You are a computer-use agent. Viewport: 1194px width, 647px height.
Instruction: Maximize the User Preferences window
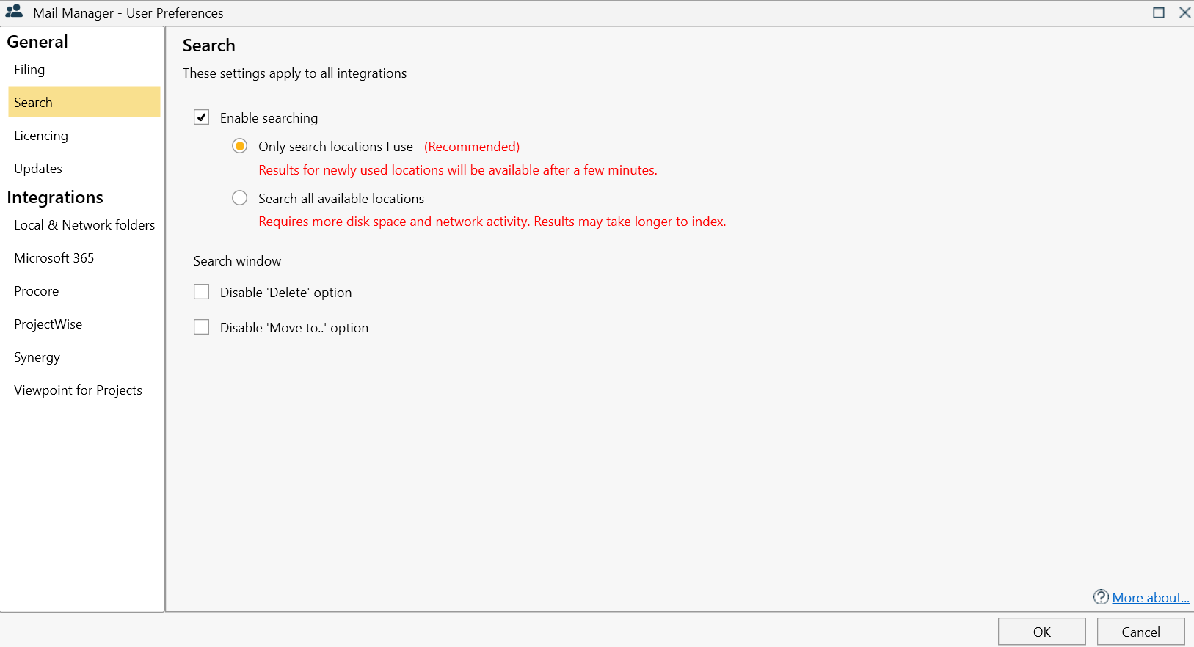[x=1159, y=12]
